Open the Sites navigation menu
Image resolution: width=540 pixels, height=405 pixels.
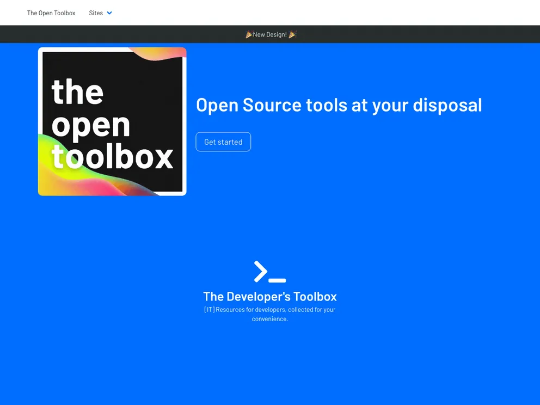(x=96, y=13)
